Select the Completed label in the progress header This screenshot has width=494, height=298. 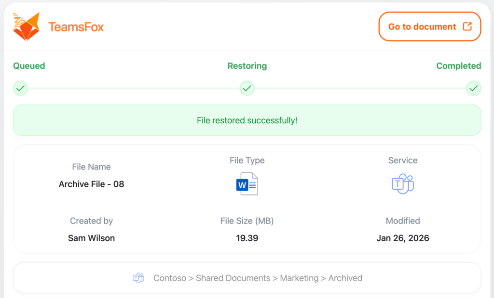coord(458,66)
